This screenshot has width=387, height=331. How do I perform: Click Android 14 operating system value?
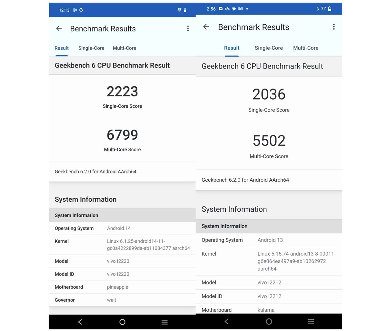pos(119,228)
